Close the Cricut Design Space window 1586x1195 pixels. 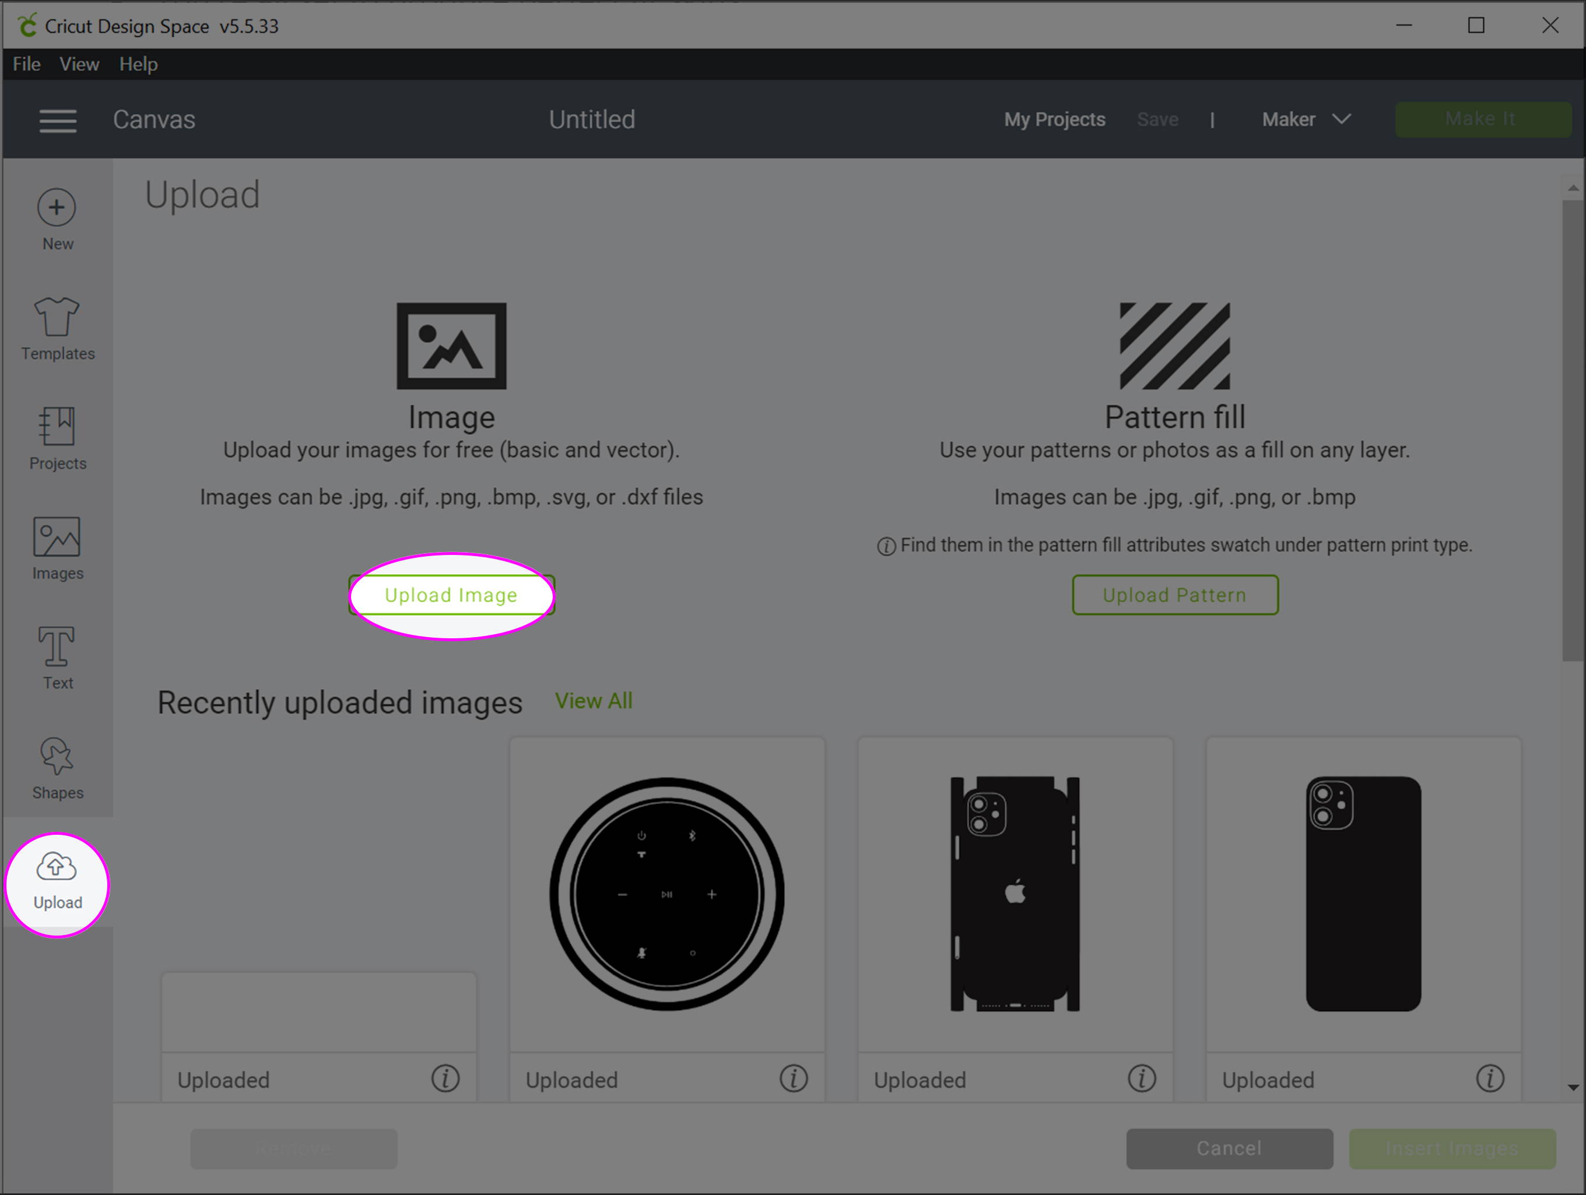coord(1550,26)
